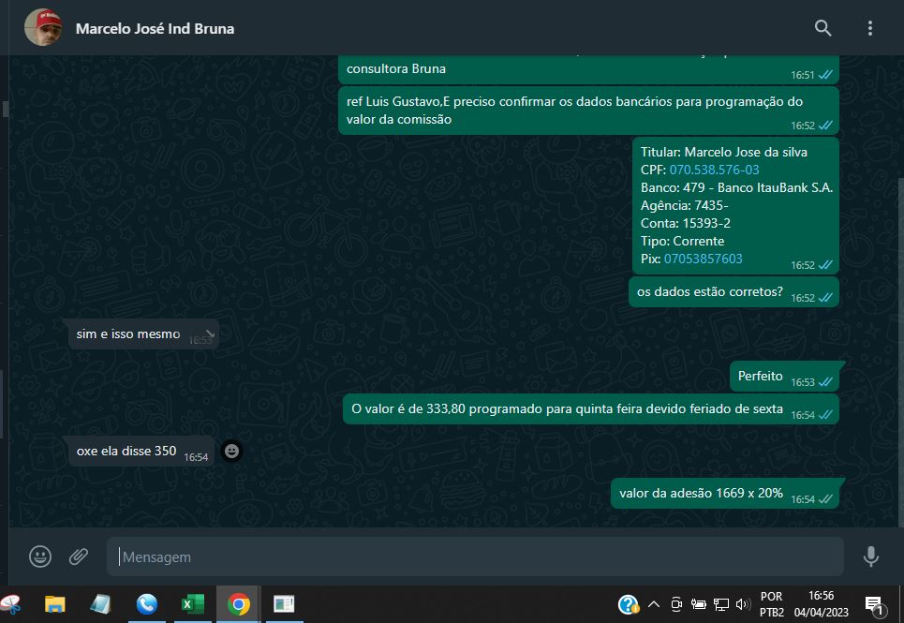
Task: Open search in the conversation header
Action: point(822,28)
